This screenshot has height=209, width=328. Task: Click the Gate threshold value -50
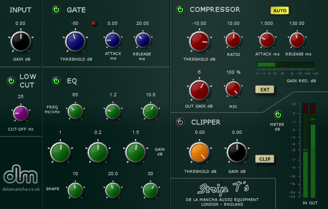point(75,23)
